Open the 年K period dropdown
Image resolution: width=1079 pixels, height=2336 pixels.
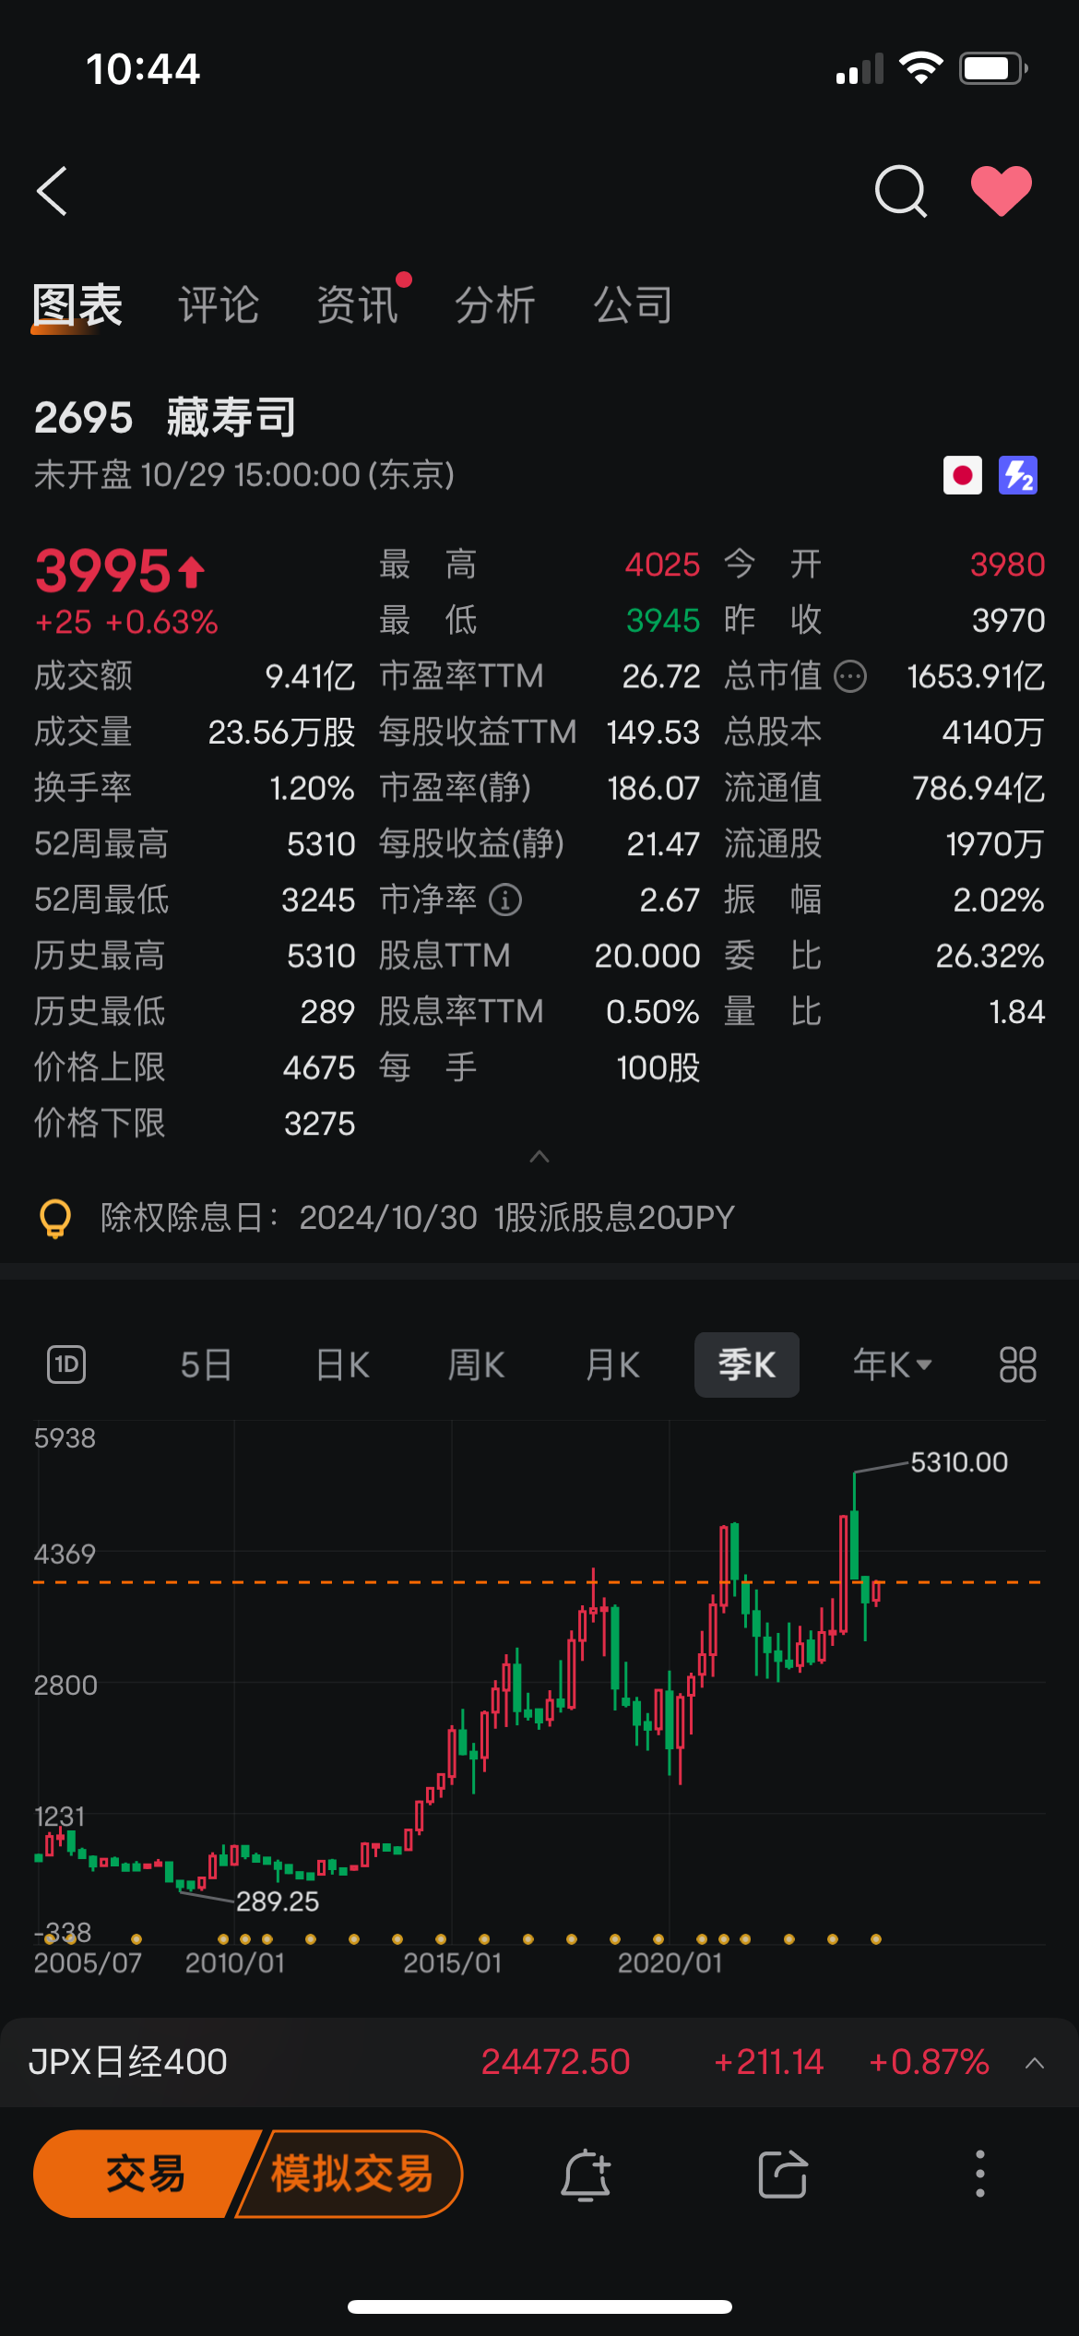[892, 1365]
